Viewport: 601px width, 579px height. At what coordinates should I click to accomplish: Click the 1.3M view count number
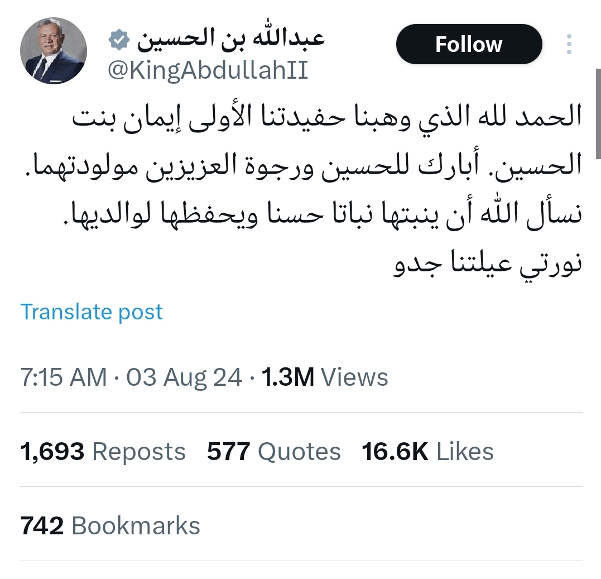coord(288,377)
